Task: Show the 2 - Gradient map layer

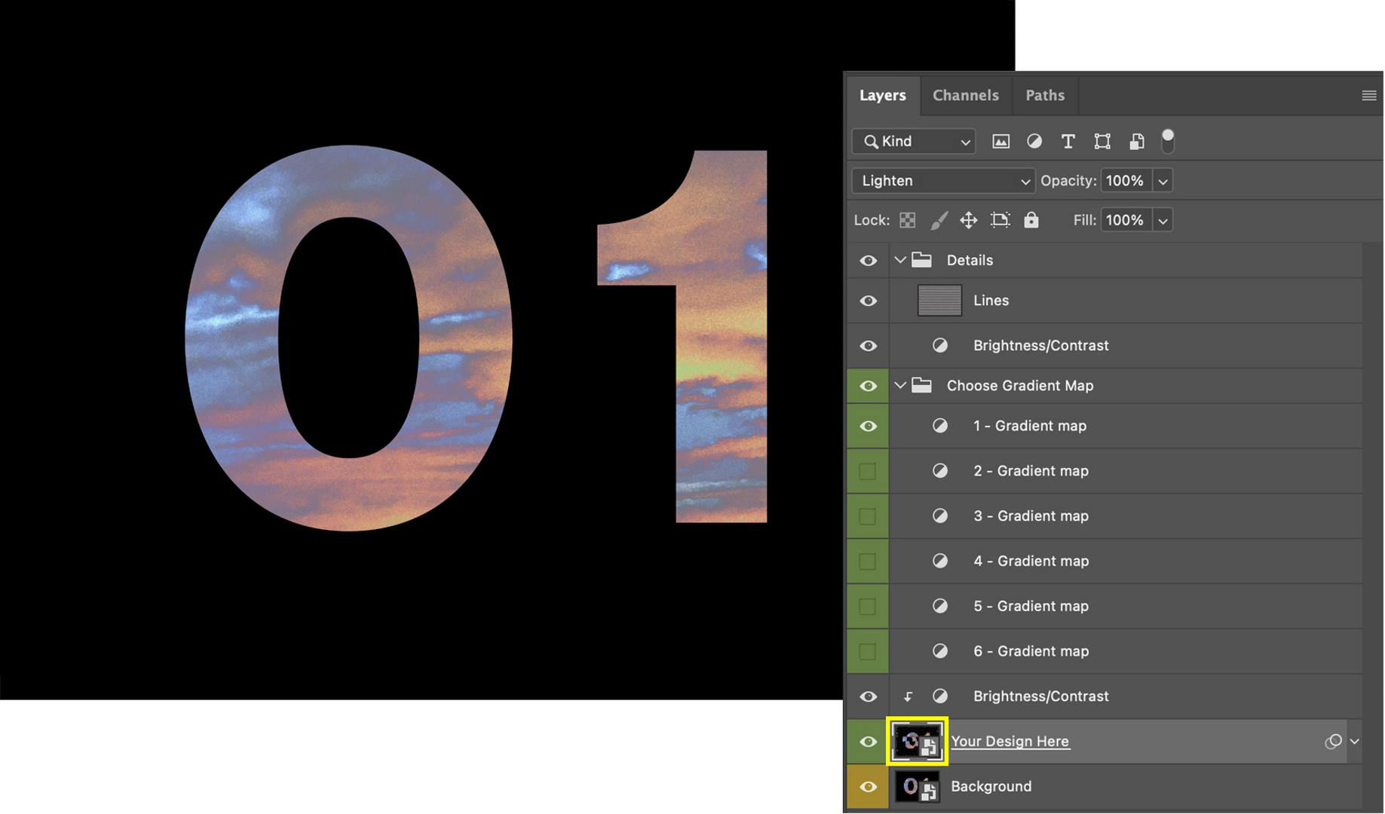Action: click(x=867, y=470)
